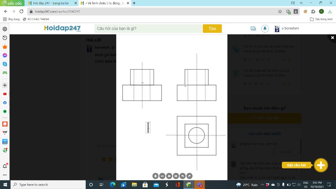This screenshot has height=189, width=336.
Task: Open the Dấu trang khác bookmarks folder
Action: point(322,19)
